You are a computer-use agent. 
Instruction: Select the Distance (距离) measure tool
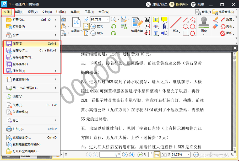coord(227,19)
